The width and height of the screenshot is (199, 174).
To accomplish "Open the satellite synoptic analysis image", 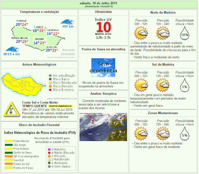I will click(103, 127).
